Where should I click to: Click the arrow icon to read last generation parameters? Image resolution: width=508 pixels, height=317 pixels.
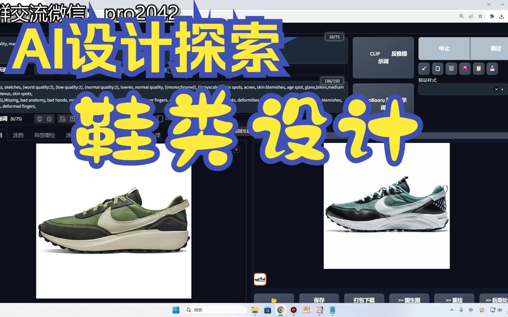click(424, 69)
